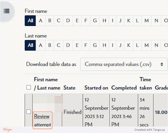Select the All filter under Last name
Screen dimensions: 168x133
click(x=30, y=45)
